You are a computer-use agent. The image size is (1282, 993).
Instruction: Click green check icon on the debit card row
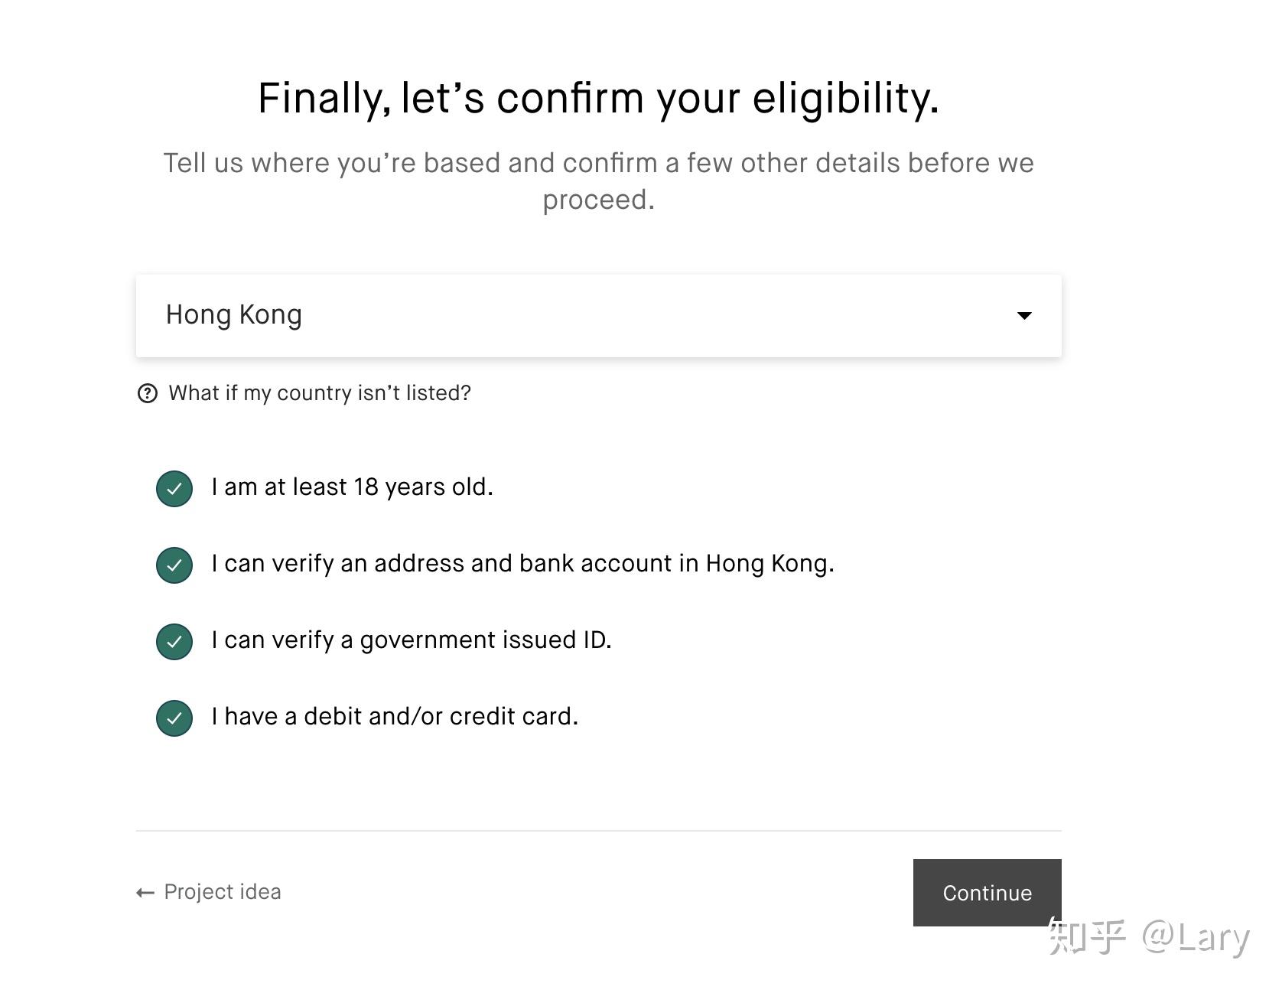coord(174,718)
